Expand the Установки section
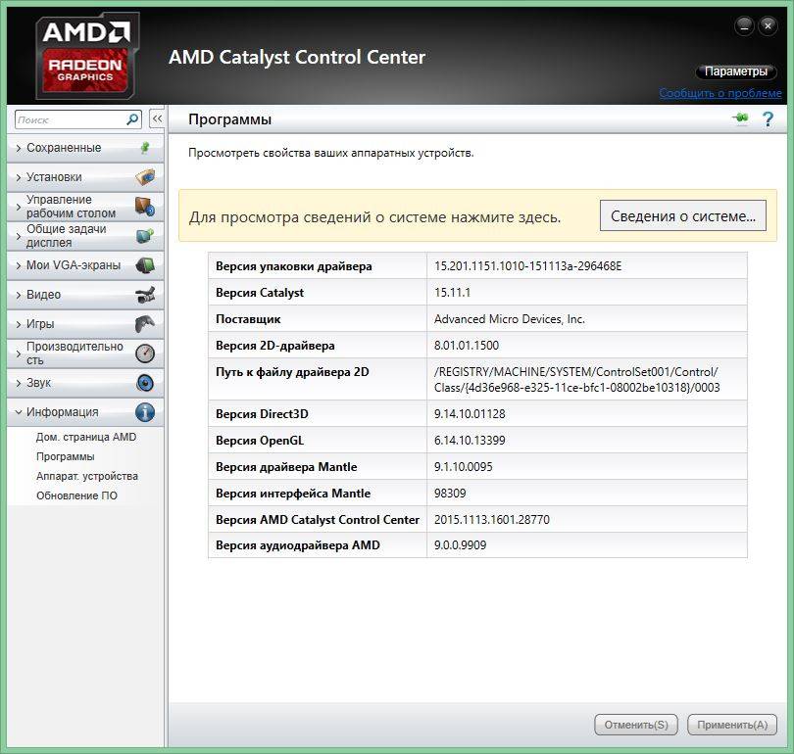Image resolution: width=794 pixels, height=754 pixels. point(85,177)
